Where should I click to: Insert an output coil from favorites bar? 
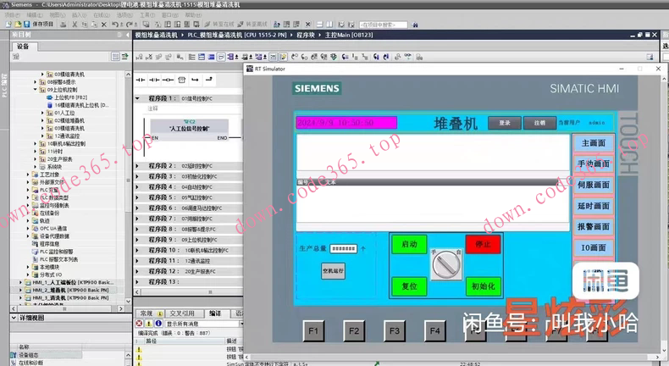168,80
